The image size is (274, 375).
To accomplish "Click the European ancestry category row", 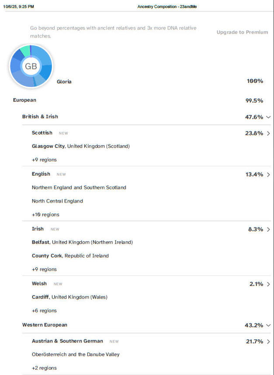I will [x=24, y=100].
